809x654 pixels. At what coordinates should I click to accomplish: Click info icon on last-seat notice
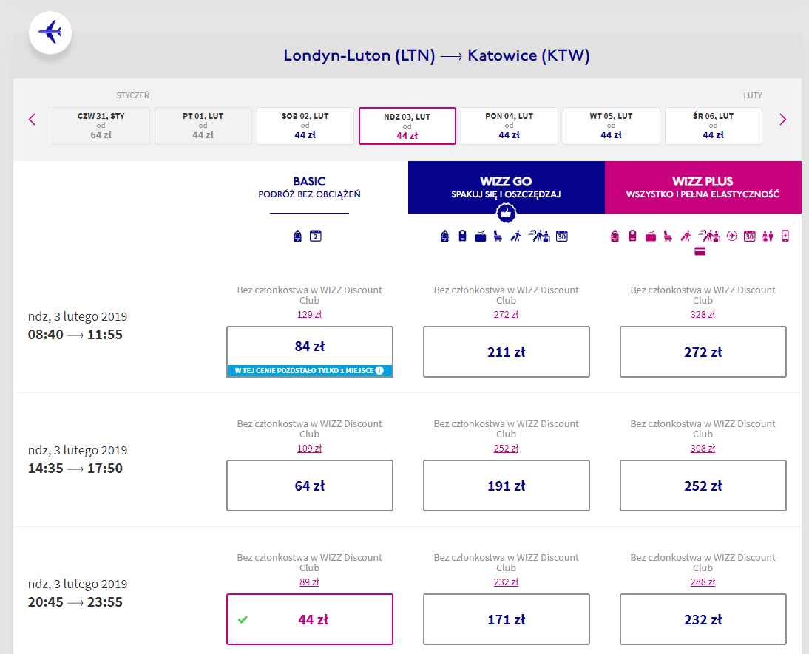coord(380,370)
